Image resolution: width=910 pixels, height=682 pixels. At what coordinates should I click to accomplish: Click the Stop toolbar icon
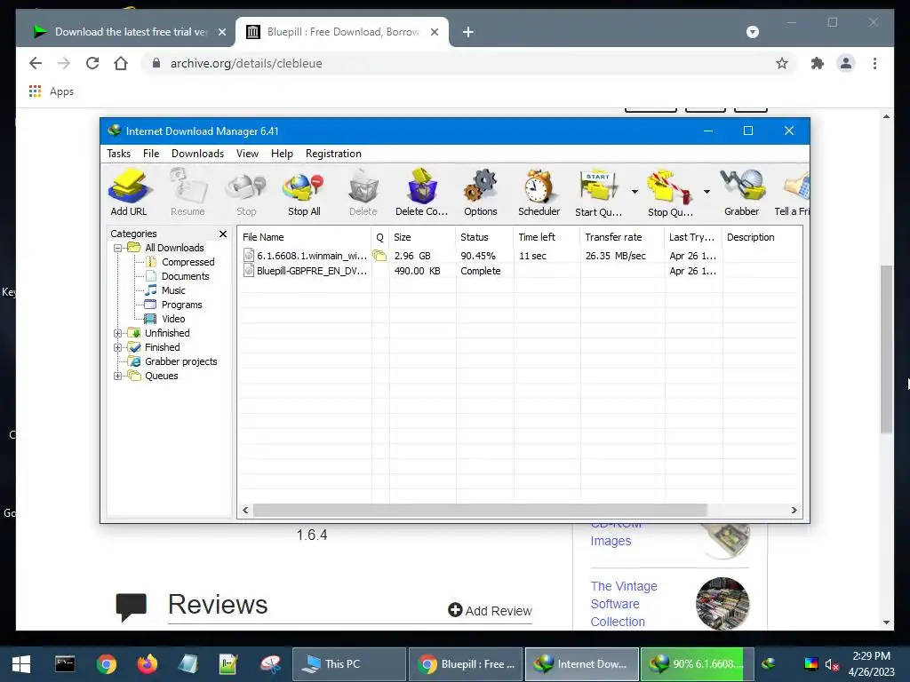pos(246,193)
